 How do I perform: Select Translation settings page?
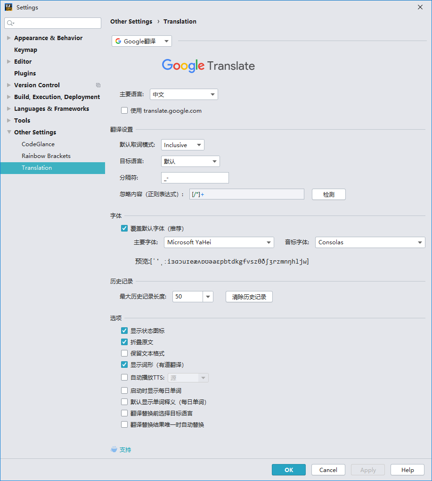[53, 168]
